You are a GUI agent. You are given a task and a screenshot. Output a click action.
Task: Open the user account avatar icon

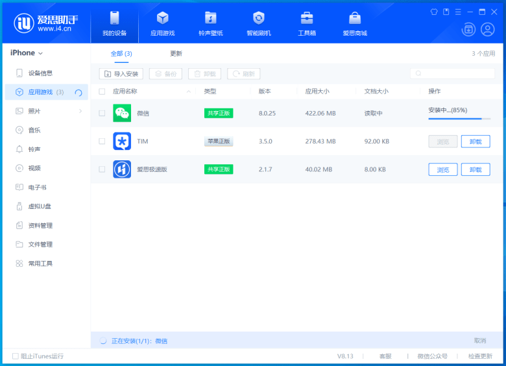point(488,30)
